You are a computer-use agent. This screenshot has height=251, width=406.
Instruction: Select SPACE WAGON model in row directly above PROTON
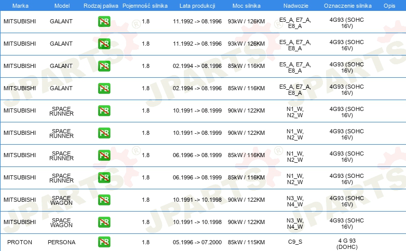61,222
